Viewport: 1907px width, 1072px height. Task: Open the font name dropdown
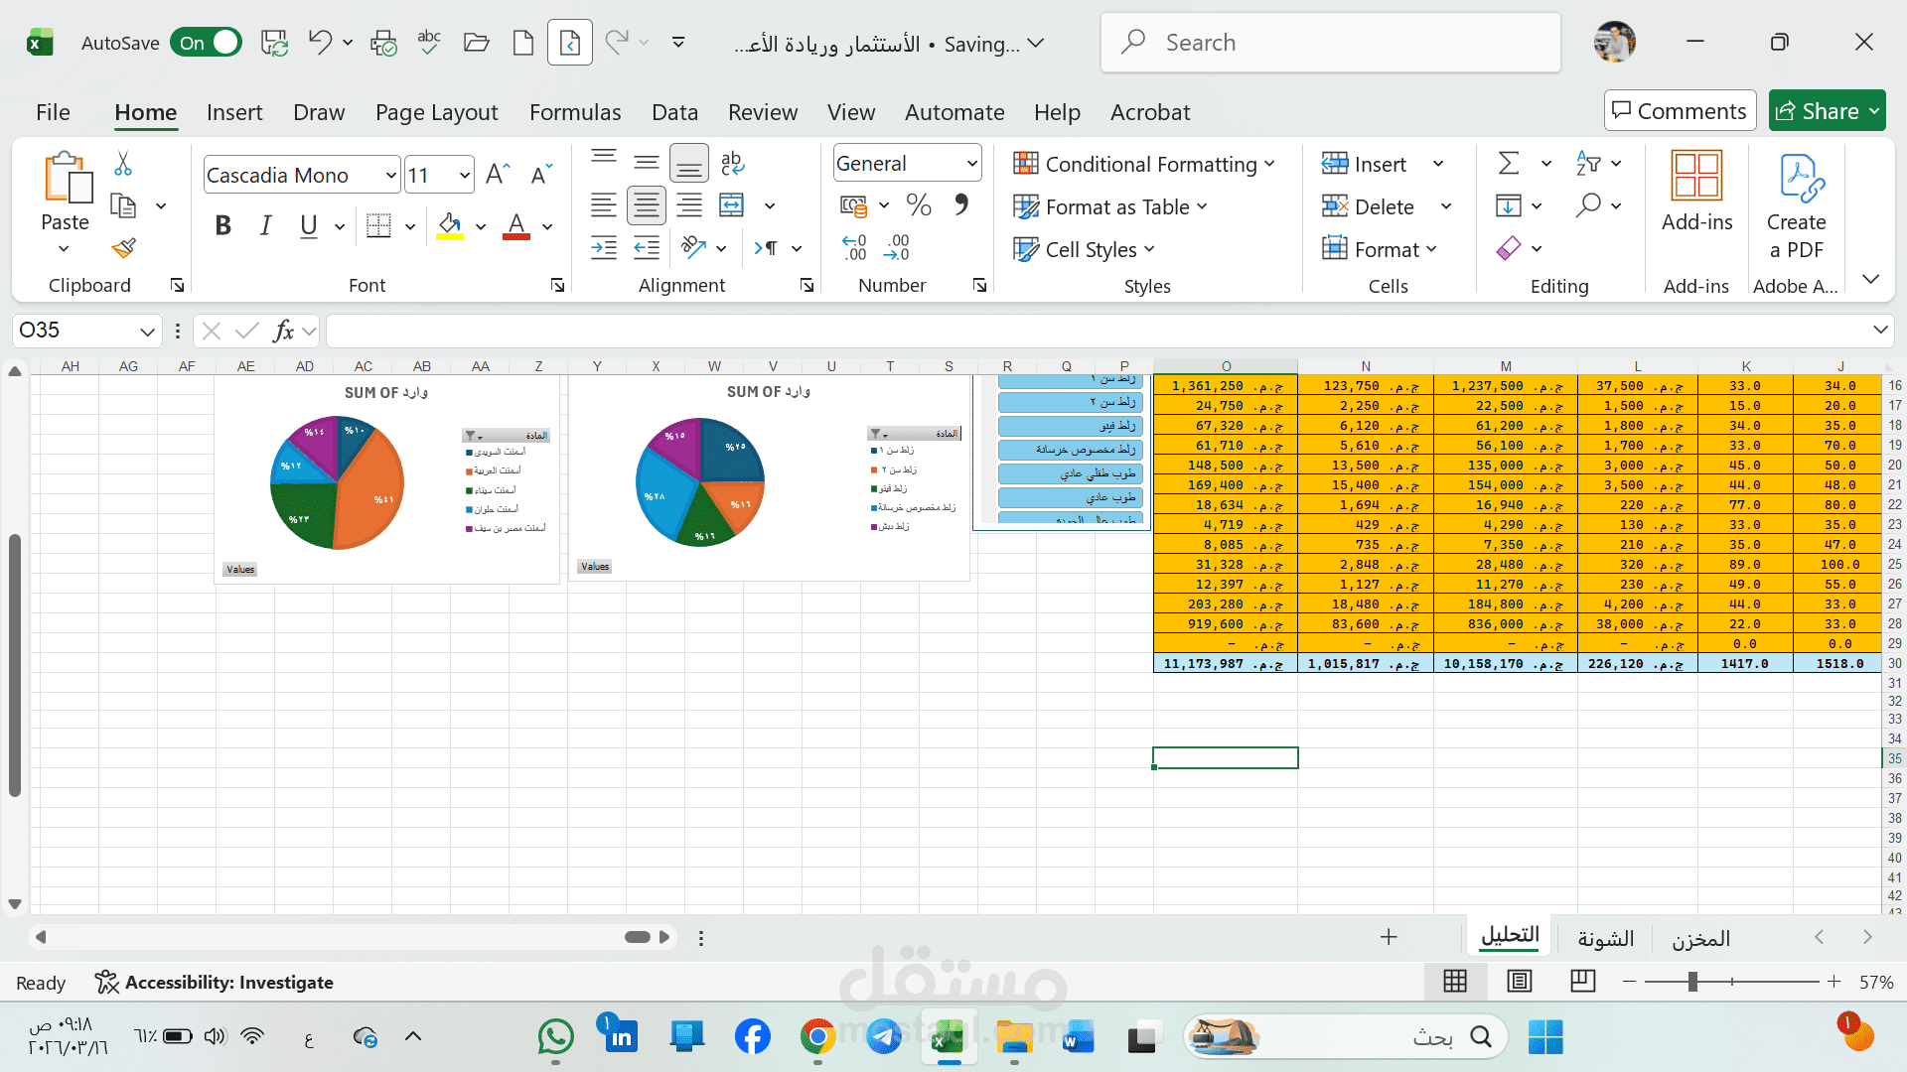click(x=390, y=176)
